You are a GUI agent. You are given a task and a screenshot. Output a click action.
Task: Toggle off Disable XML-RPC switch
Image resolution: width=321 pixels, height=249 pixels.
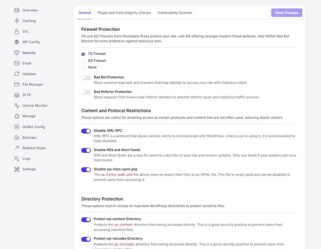[86, 131]
